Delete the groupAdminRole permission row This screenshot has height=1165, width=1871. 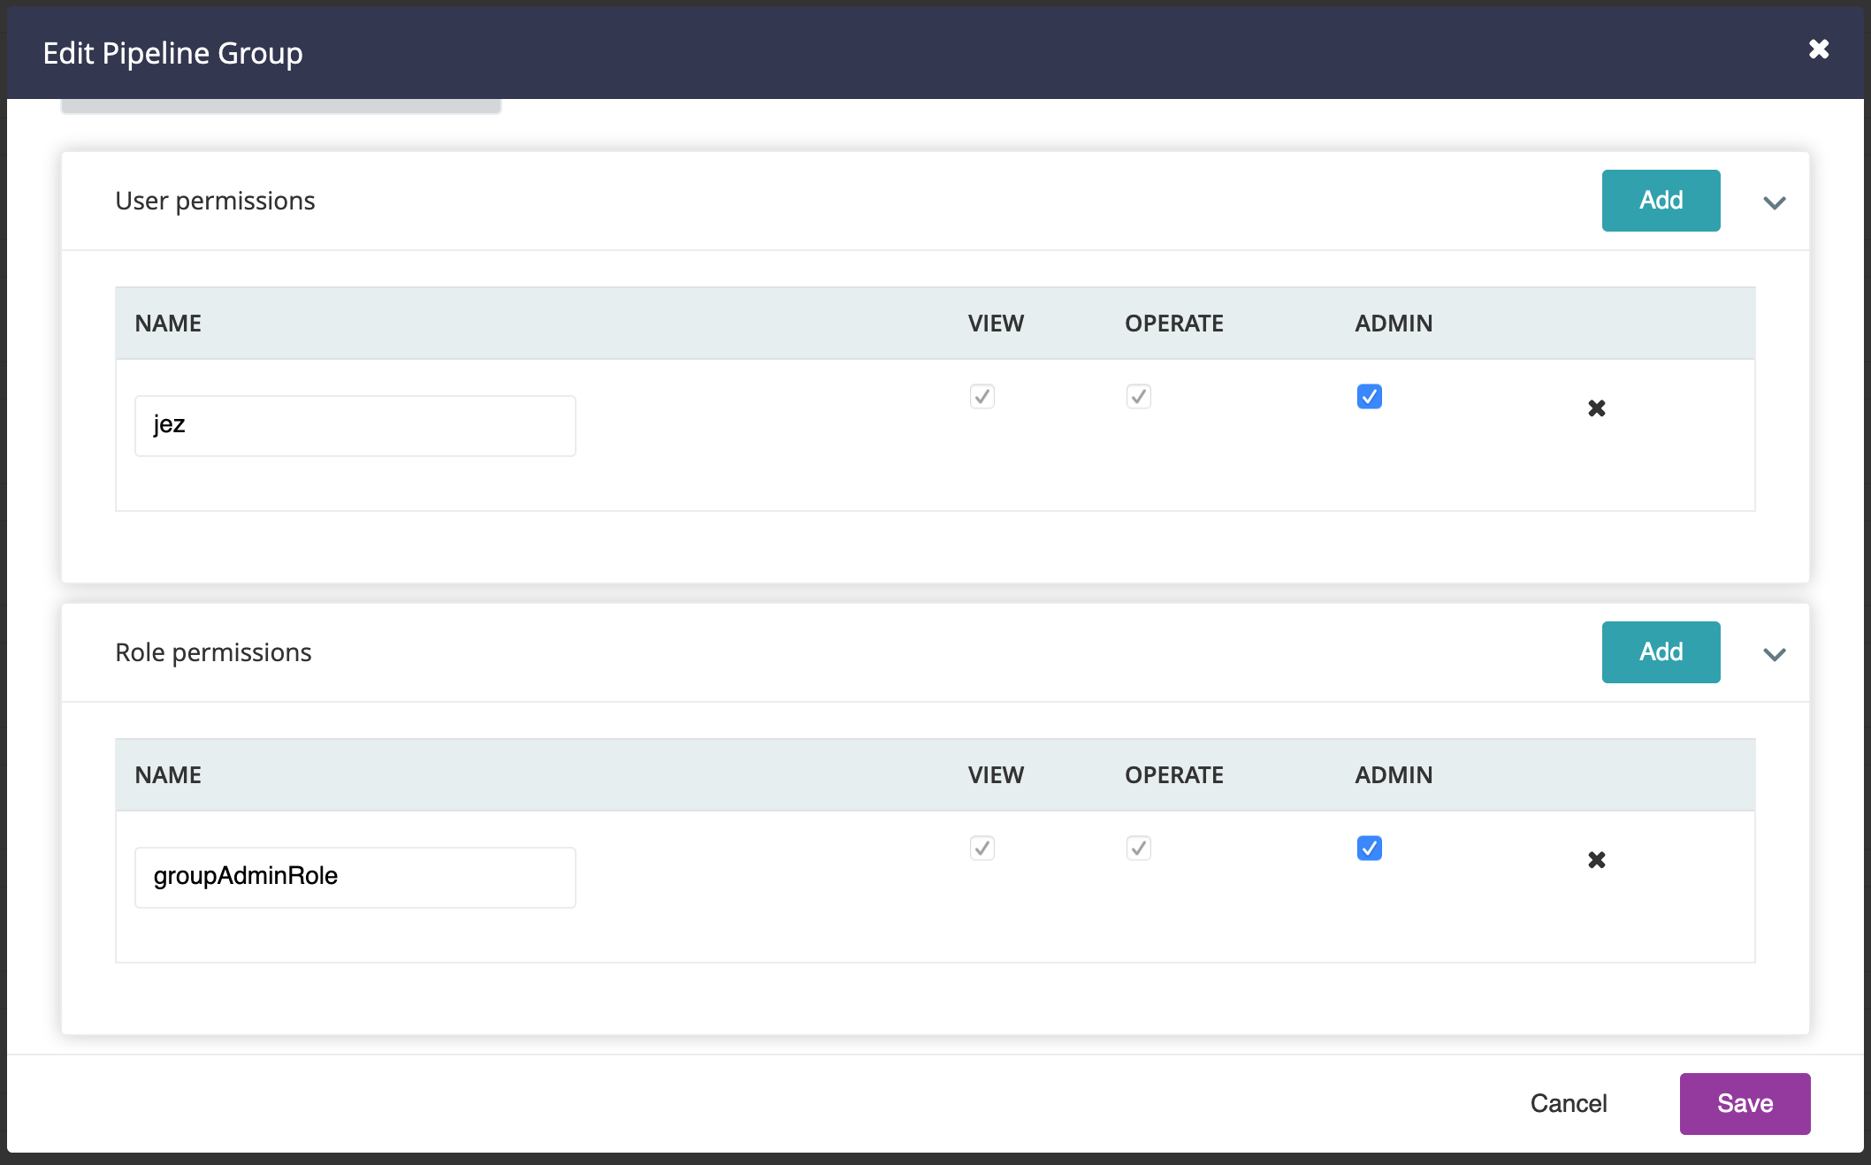1597,860
